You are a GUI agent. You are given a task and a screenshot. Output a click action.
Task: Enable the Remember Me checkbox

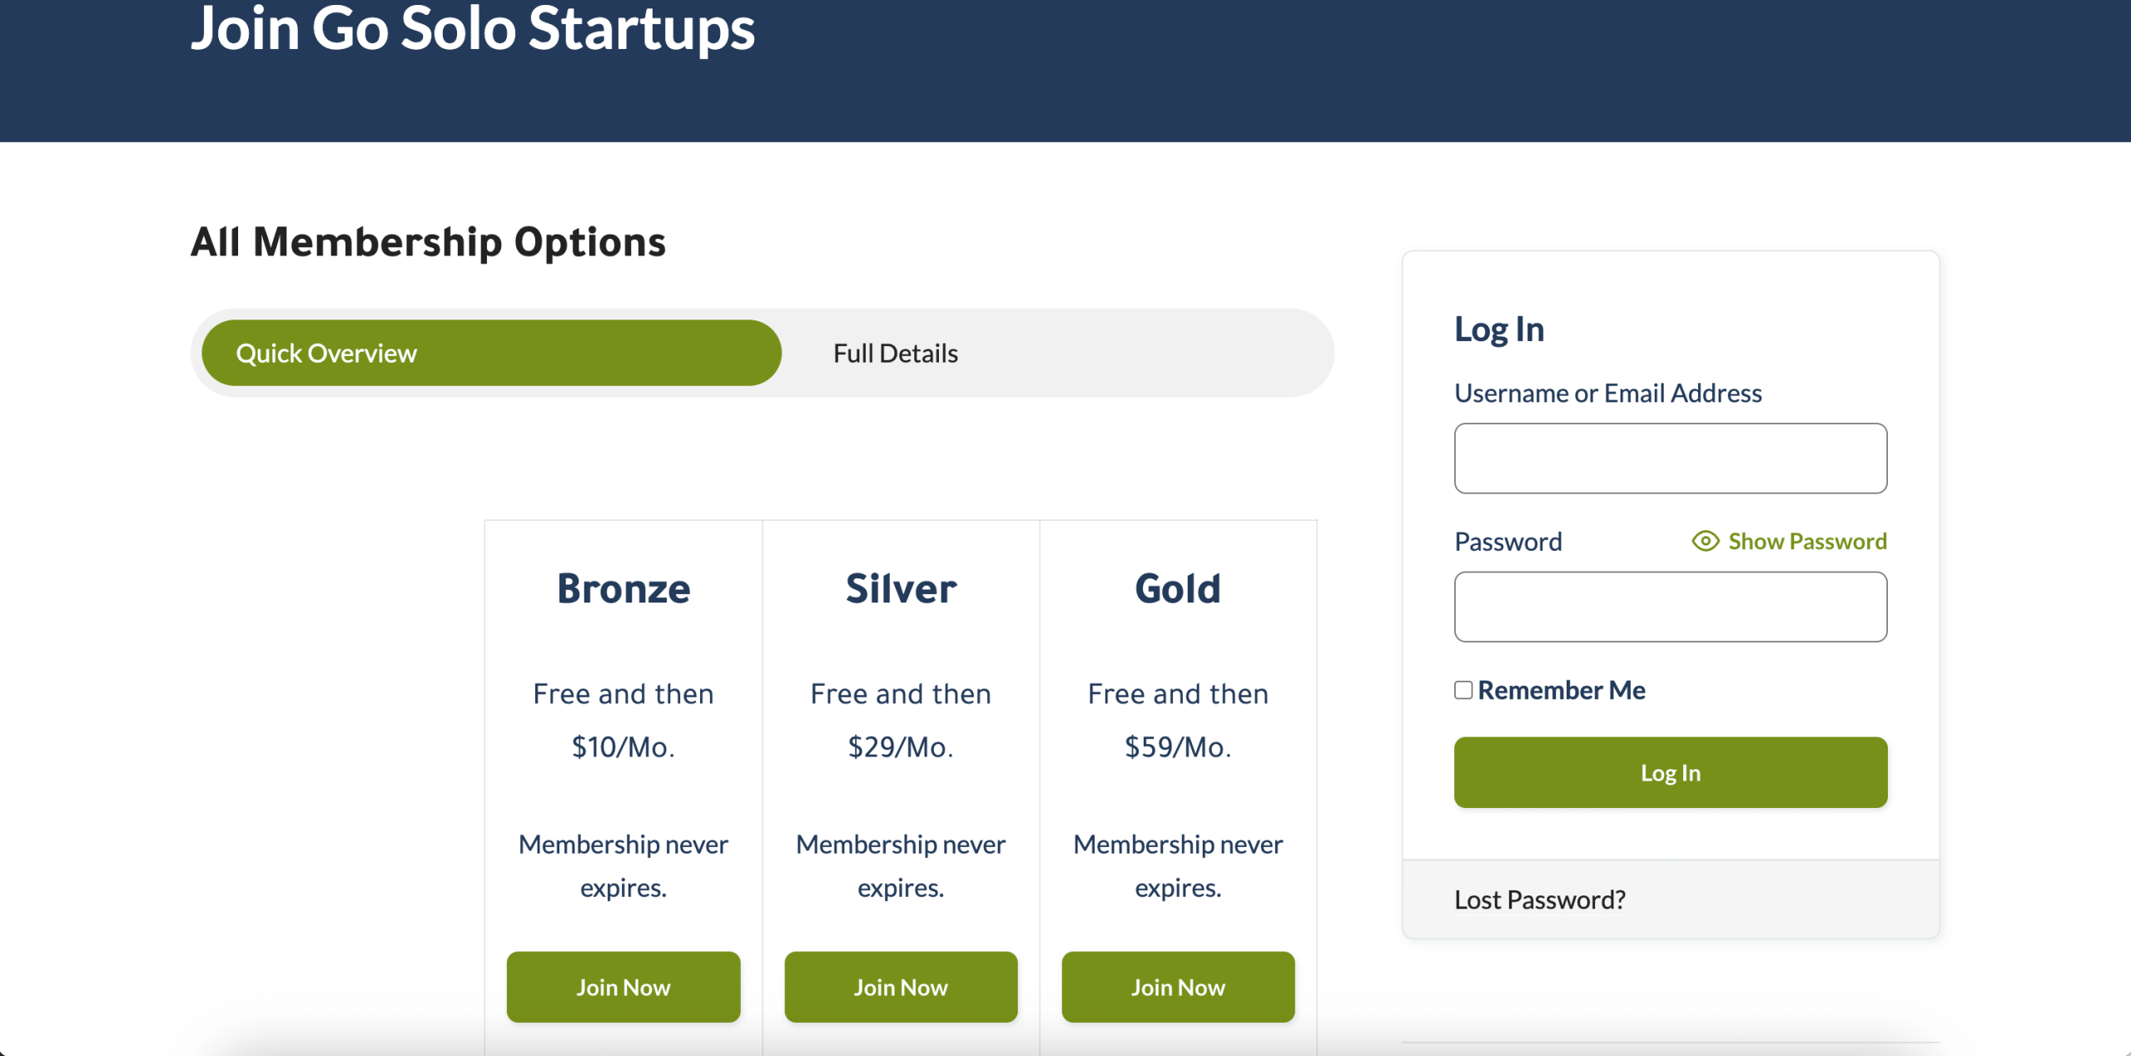point(1463,690)
